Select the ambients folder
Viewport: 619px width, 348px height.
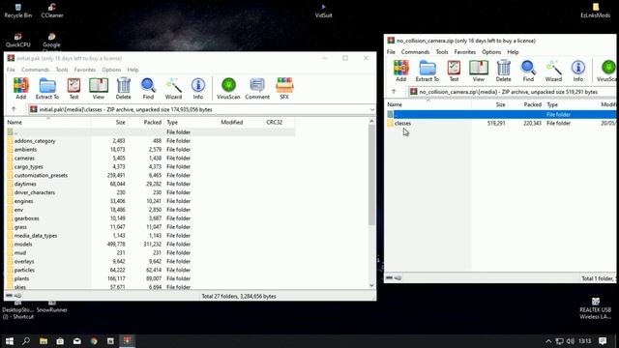coord(25,150)
